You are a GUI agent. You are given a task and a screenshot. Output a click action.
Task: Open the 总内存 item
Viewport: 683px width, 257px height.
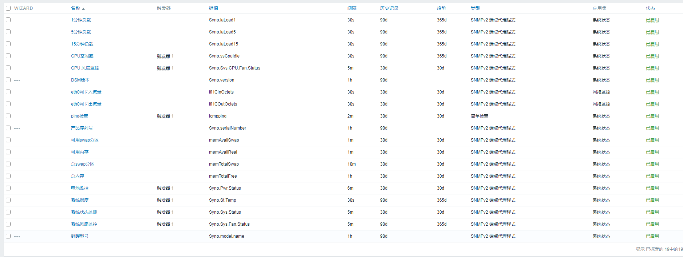[x=77, y=176]
